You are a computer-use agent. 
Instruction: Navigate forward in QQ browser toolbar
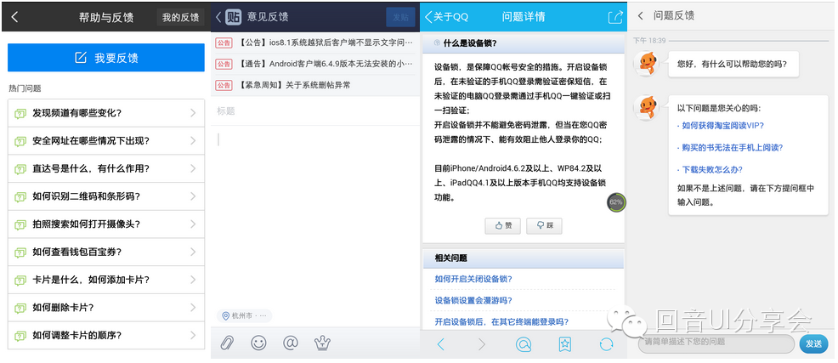pyautogui.click(x=482, y=344)
